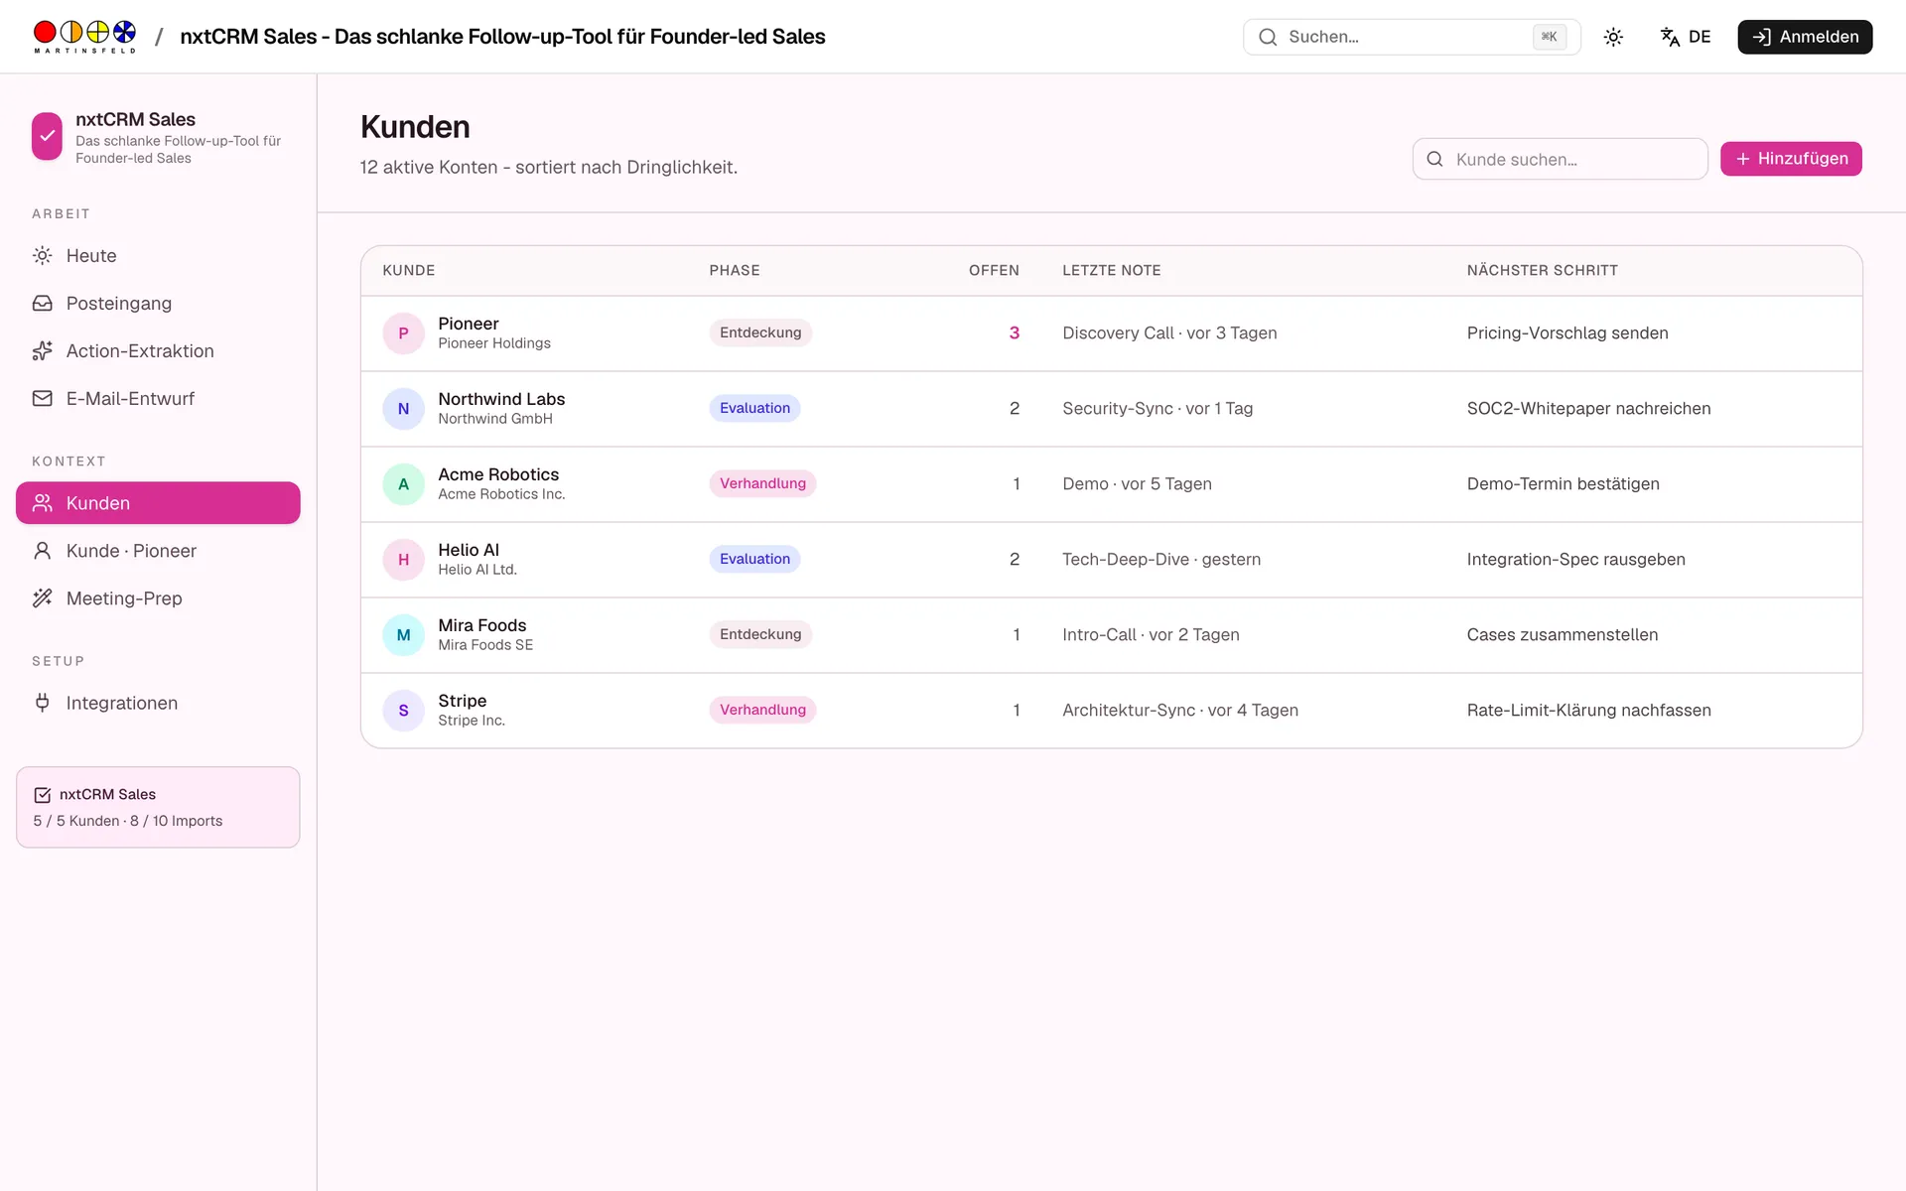
Task: Click the nxtCRM Sales usage card
Action: 158,807
